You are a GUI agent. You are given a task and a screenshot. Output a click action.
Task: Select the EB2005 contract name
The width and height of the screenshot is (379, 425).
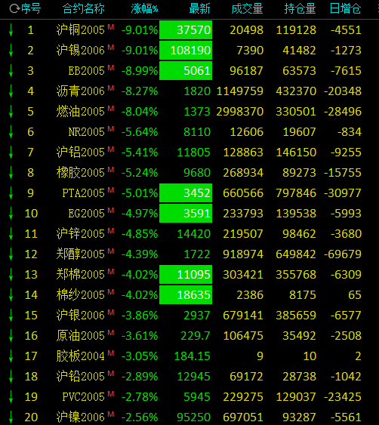tap(87, 71)
